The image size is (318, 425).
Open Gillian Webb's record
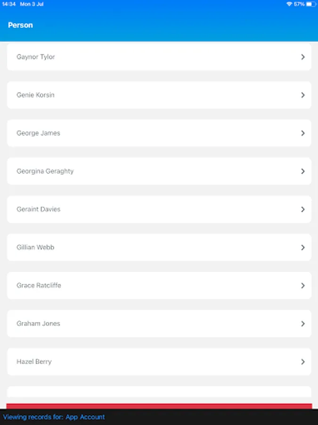tap(159, 247)
